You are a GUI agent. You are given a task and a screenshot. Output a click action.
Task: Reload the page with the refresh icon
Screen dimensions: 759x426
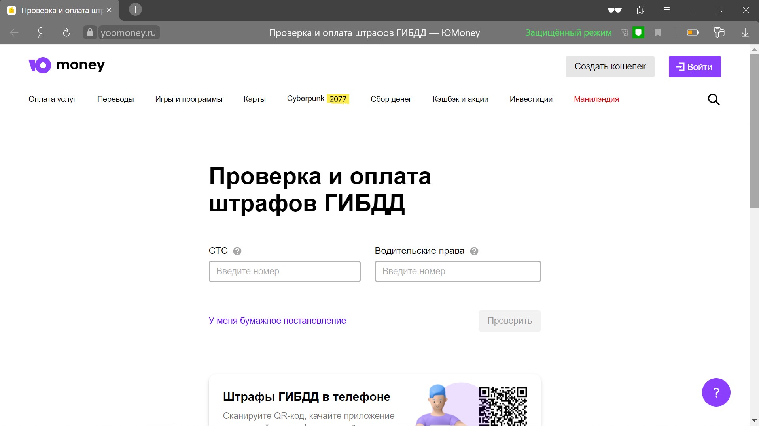[66, 33]
